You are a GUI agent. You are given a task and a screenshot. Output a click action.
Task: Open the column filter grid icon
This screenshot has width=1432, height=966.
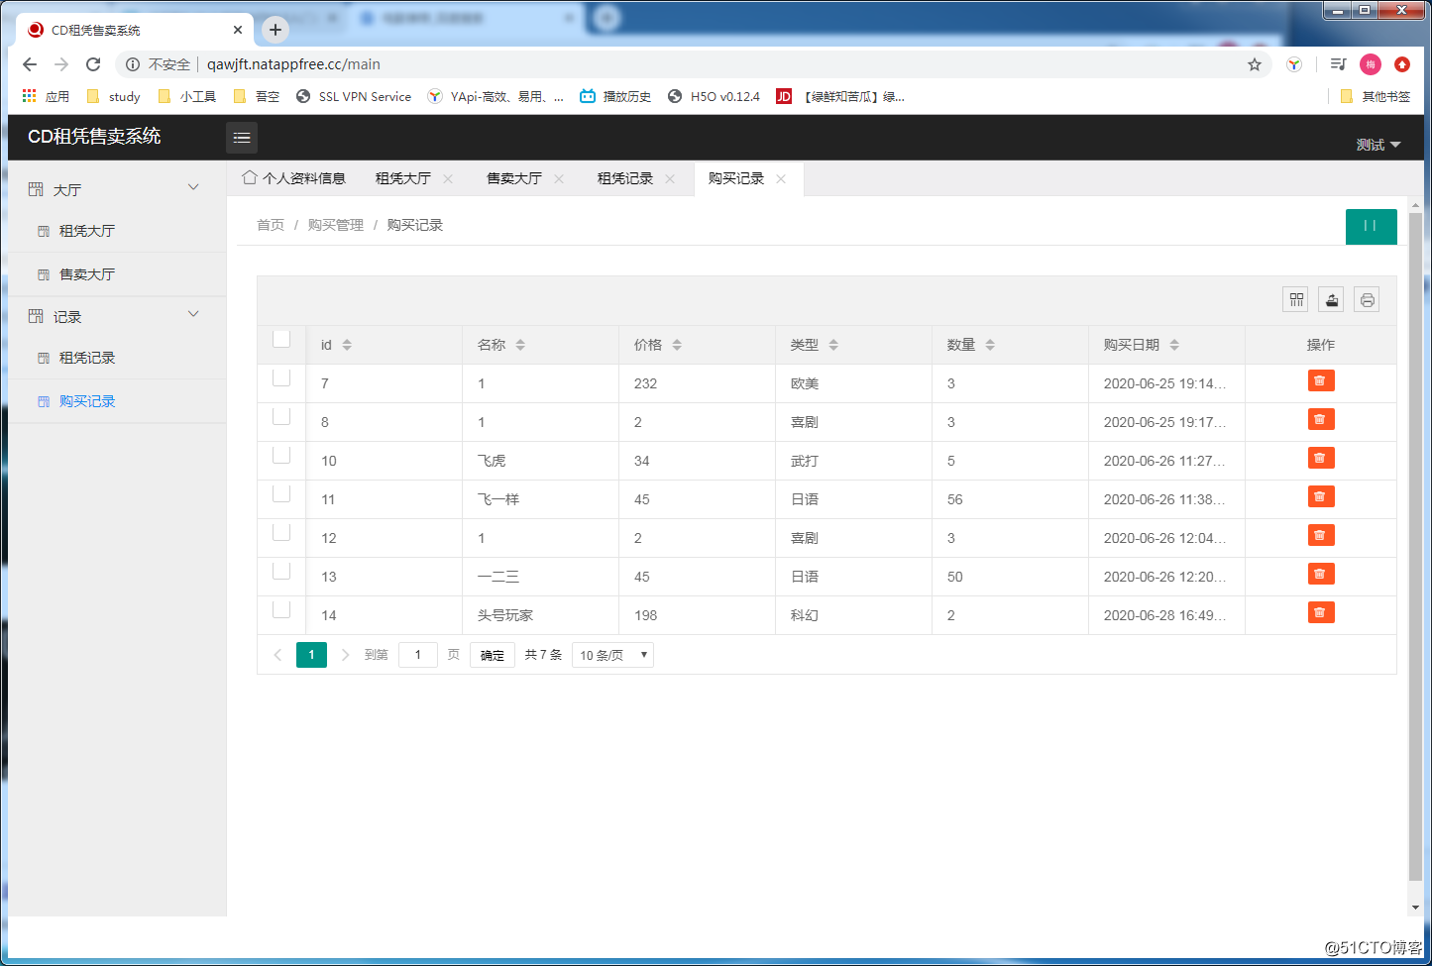1296,299
